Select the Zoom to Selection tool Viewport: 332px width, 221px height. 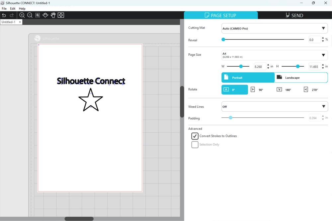click(38, 15)
